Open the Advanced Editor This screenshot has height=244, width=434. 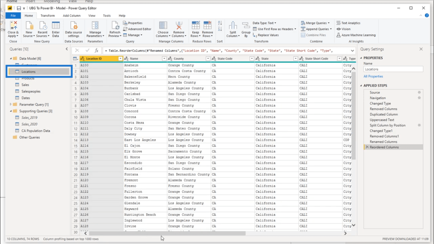[x=137, y=29]
